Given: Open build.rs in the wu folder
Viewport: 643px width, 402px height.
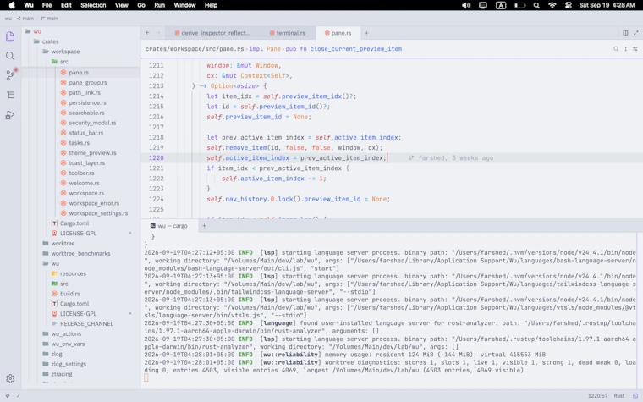Looking at the screenshot, I should (x=69, y=294).
